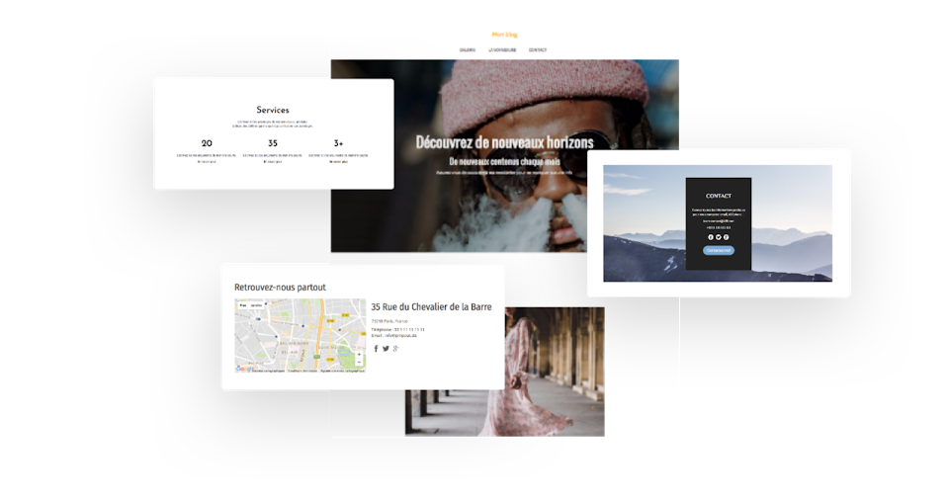This screenshot has height=503, width=949.
Task: Open the La Voyageuse menu item
Action: point(502,50)
